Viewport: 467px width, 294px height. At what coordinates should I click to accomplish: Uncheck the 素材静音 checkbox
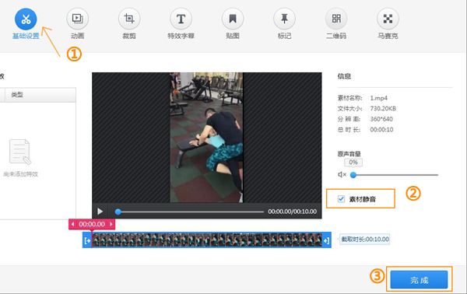(342, 199)
